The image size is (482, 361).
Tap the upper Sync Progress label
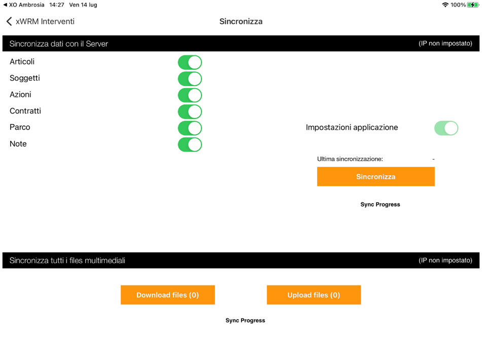[380, 204]
